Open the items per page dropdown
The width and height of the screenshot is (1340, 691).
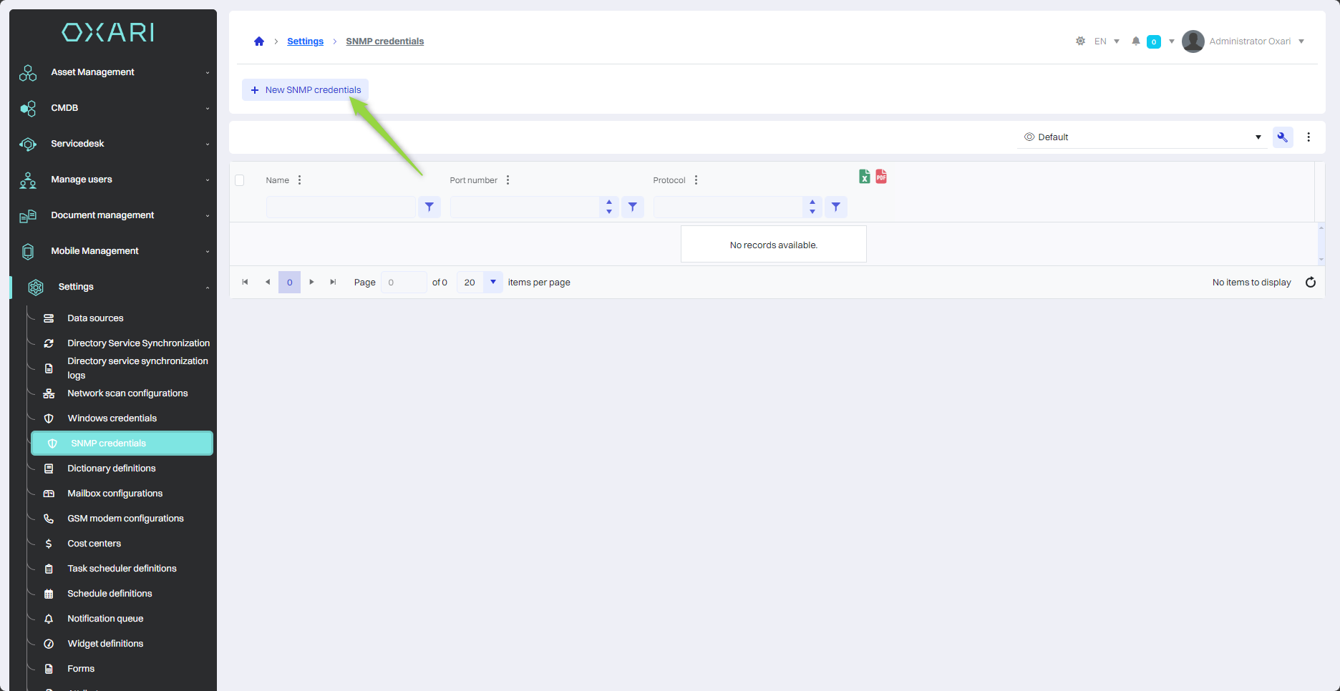pyautogui.click(x=492, y=283)
